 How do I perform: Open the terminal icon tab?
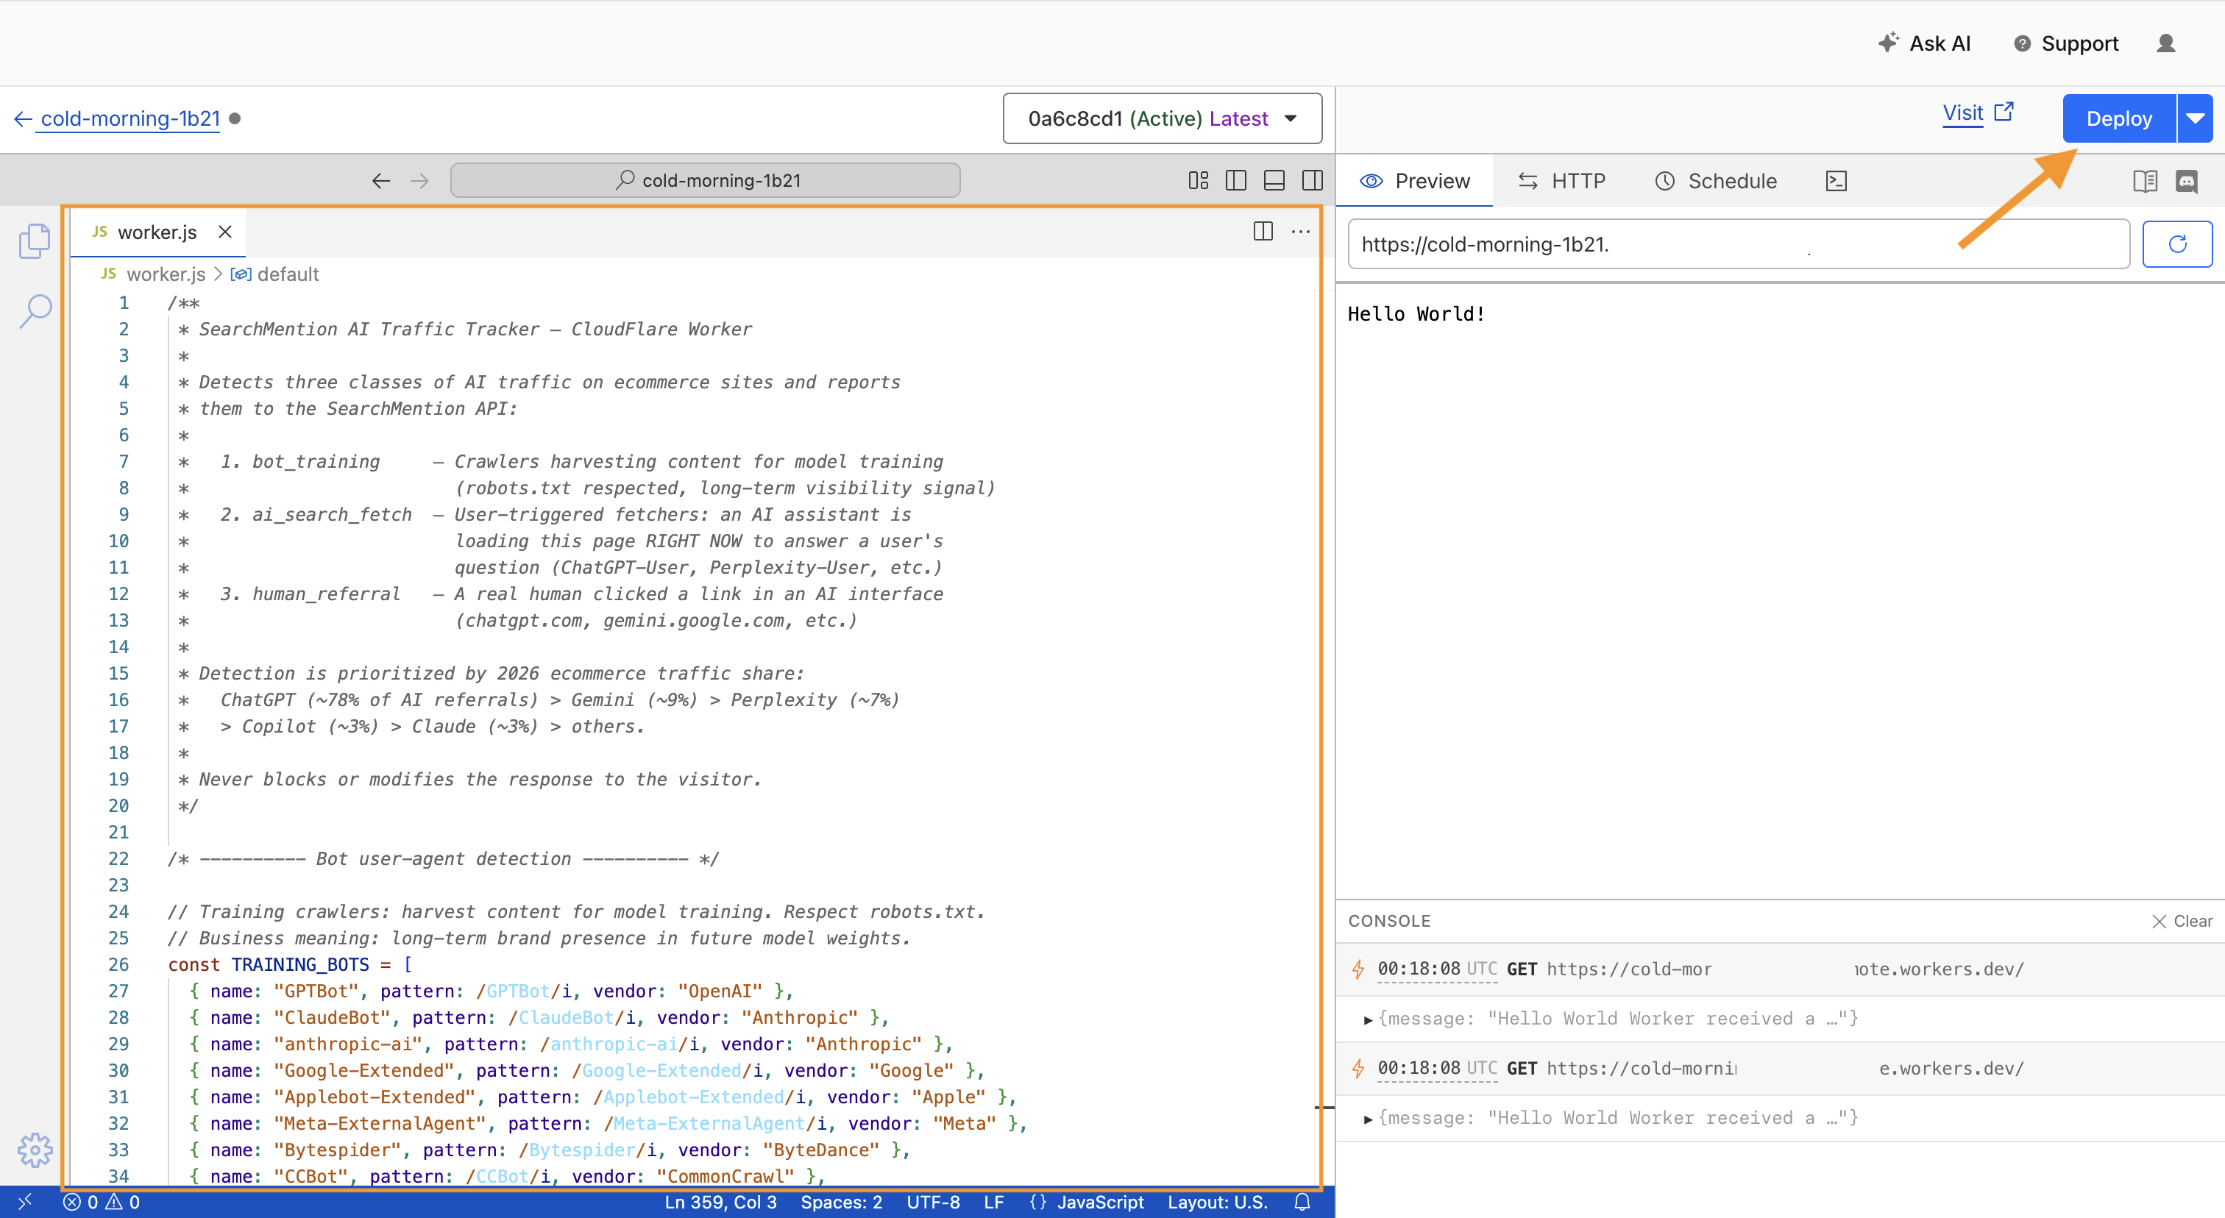pyautogui.click(x=1837, y=180)
